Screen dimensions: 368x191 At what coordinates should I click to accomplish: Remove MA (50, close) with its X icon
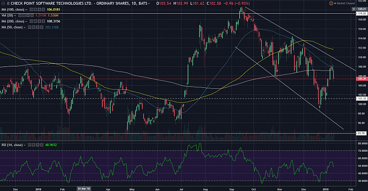click(x=41, y=27)
